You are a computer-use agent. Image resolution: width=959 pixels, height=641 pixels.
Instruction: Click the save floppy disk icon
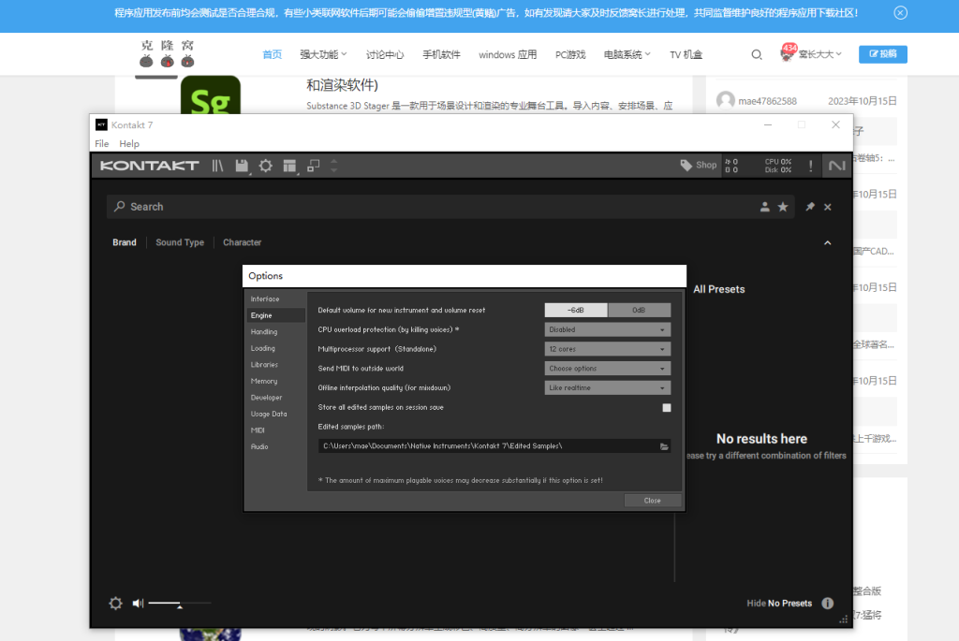242,166
